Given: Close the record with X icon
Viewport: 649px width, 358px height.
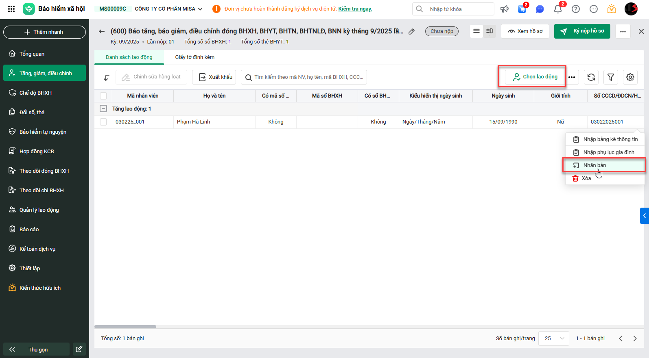Looking at the screenshot, I should (x=641, y=31).
